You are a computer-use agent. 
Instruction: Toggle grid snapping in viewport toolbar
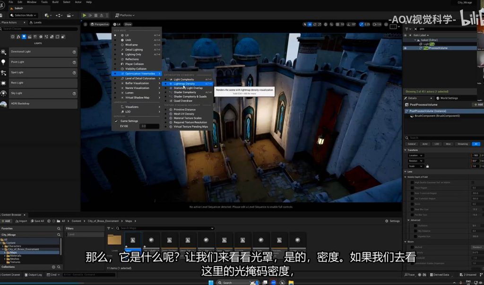pyautogui.click(x=337, y=24)
